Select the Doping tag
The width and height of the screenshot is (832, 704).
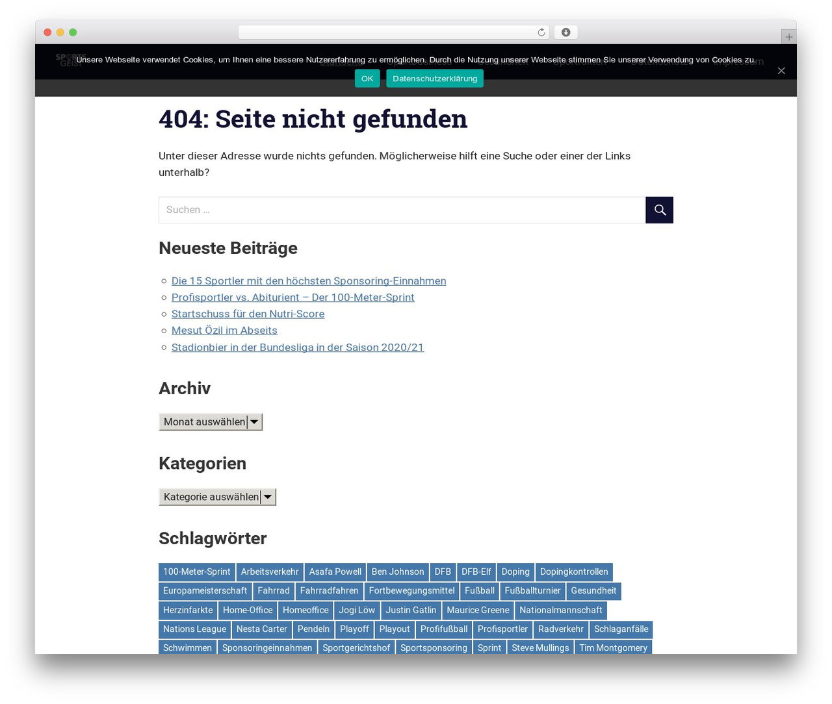point(515,572)
